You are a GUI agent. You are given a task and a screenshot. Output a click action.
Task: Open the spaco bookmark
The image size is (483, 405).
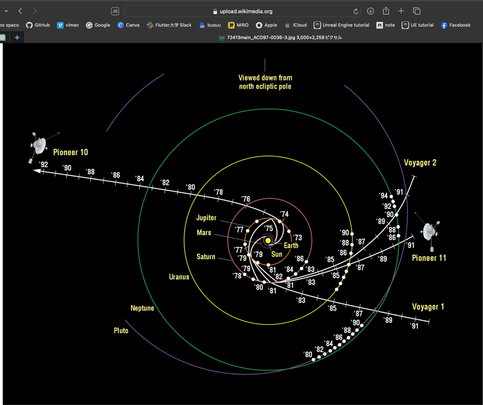pyautogui.click(x=10, y=25)
